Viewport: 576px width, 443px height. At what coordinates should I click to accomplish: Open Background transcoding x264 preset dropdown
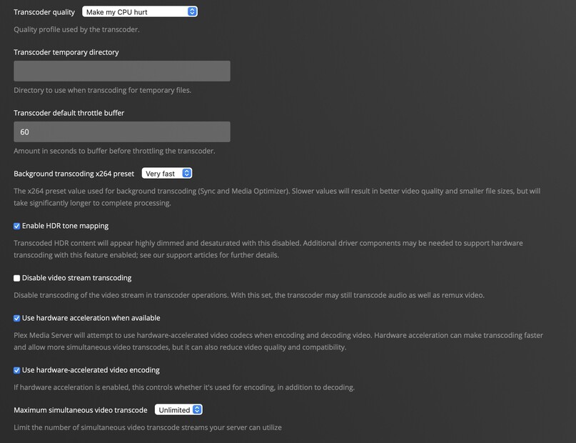(x=167, y=174)
